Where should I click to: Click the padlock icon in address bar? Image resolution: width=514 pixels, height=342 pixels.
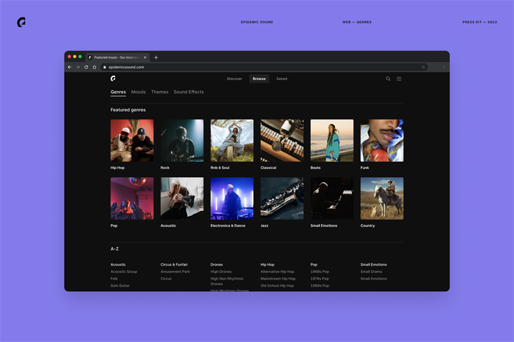105,67
